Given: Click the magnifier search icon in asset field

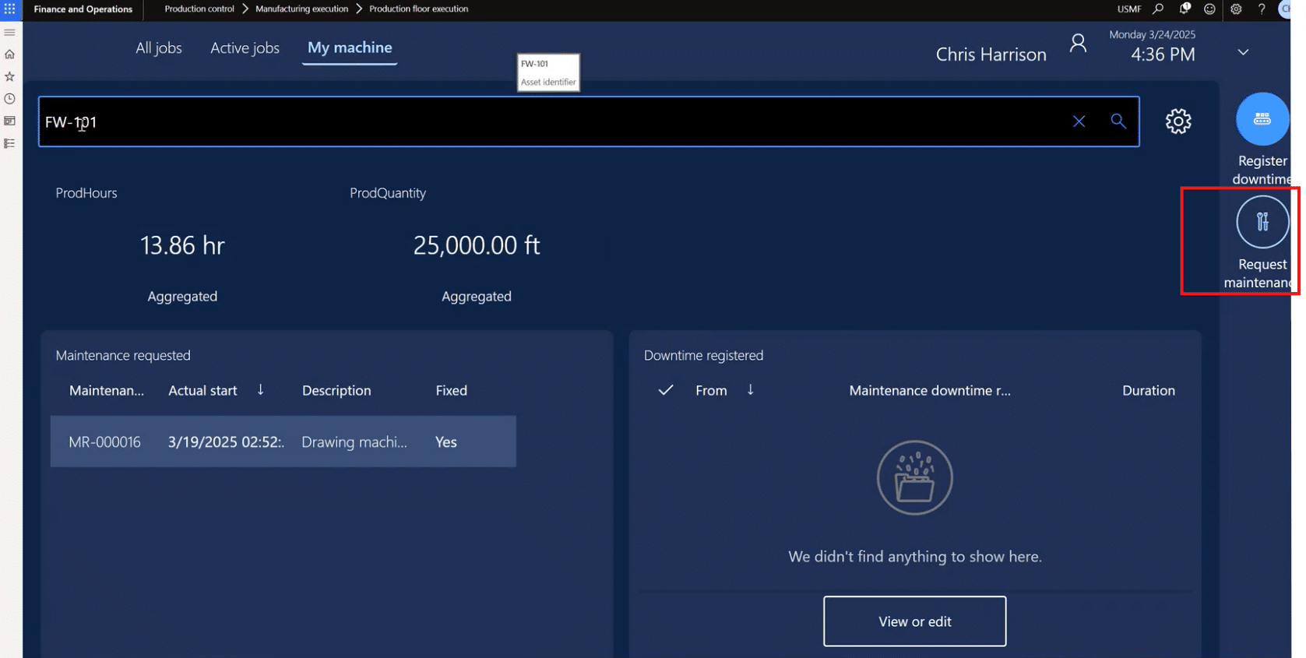Looking at the screenshot, I should 1118,121.
